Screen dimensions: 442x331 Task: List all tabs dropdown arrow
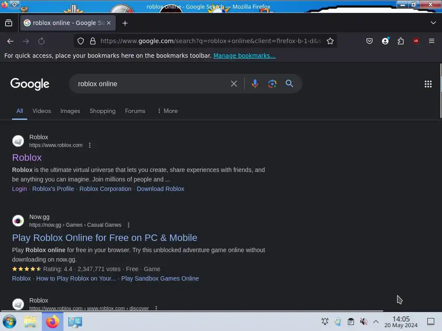(x=433, y=23)
